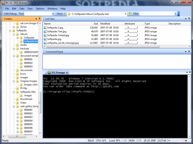The height and width of the screenshot is (144, 193).
Task: Click the folder icon beside the path box
Action: coord(69,14)
